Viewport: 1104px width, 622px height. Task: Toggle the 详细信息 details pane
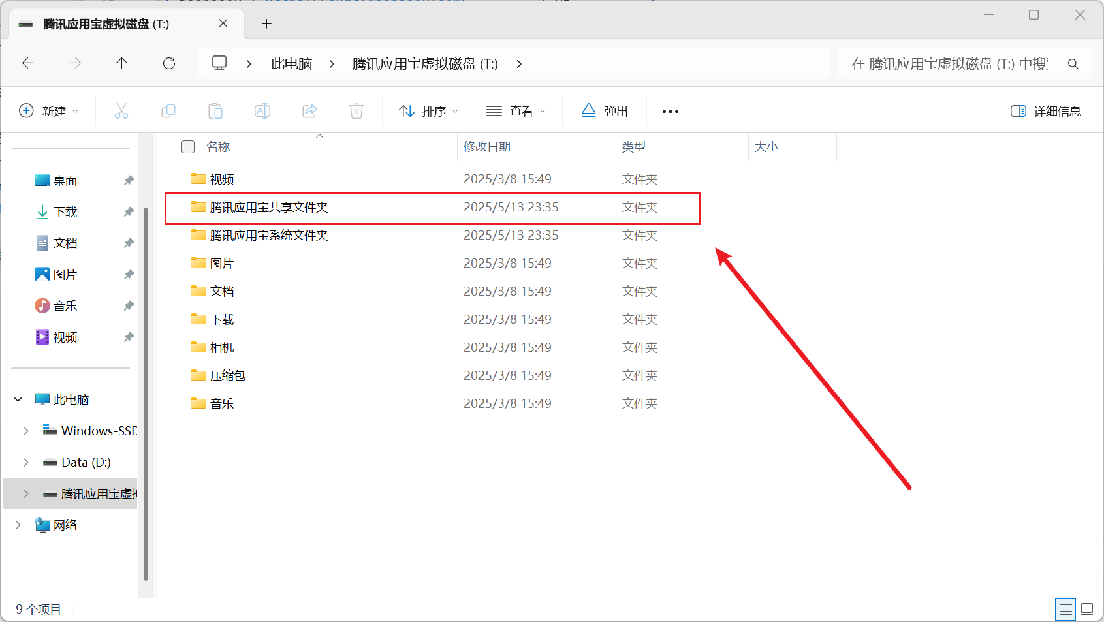click(x=1046, y=112)
